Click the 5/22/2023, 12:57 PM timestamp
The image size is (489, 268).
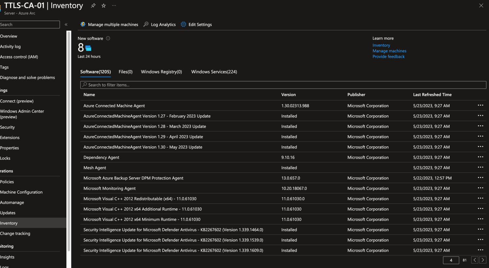(432, 178)
